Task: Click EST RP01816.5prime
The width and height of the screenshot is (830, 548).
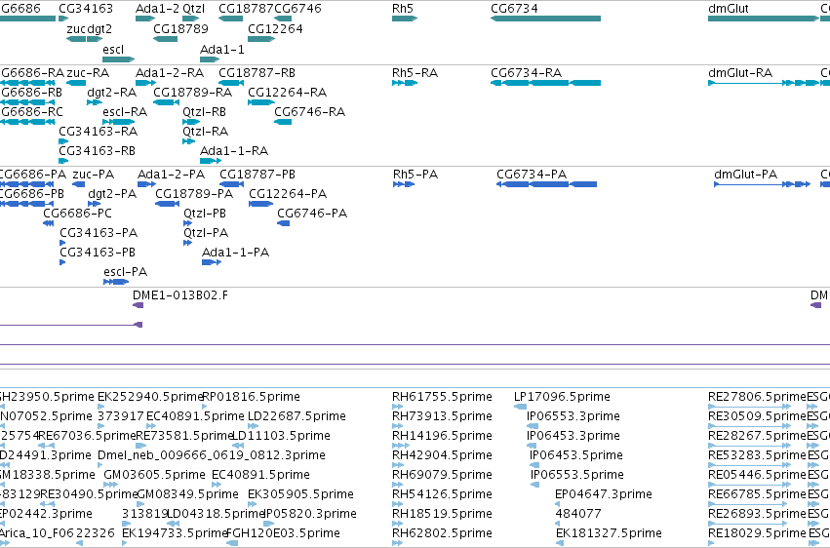Action: coord(206,407)
